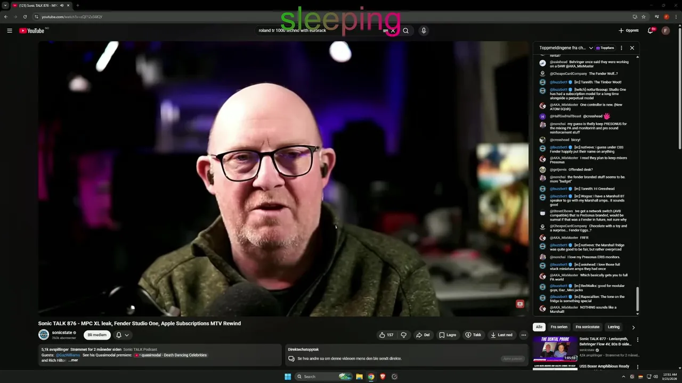Download the video with Last ned
Viewport: 682px width, 383px height.
coord(502,335)
